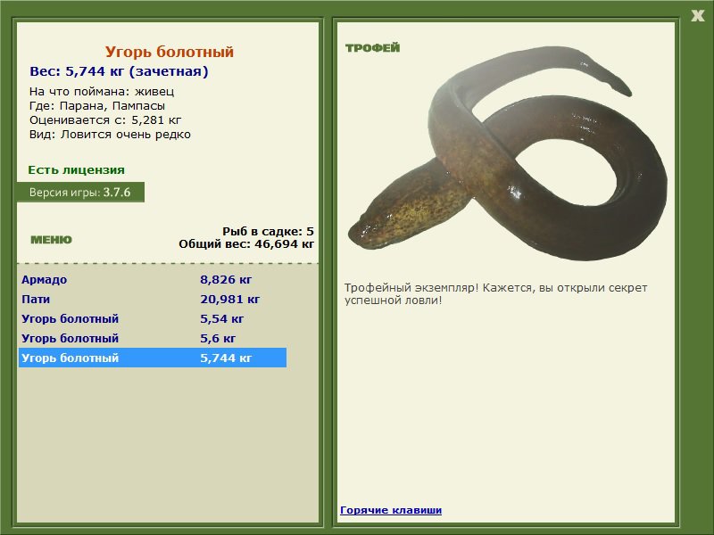Select the Угорь болотный 5,54 кг row
The width and height of the screenshot is (714, 535).
153,318
